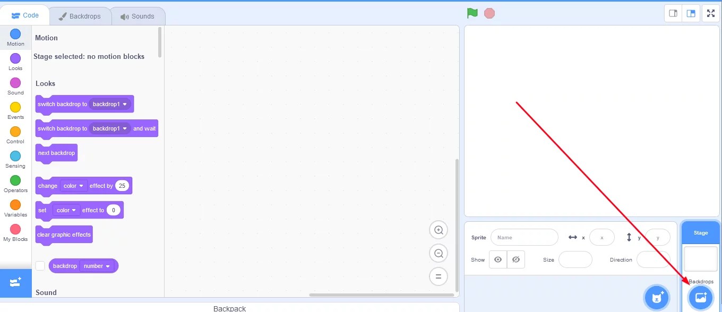Open the Backdrops tab
The width and height of the screenshot is (722, 312).
(80, 16)
